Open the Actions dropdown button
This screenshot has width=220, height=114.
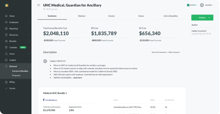point(202,17)
